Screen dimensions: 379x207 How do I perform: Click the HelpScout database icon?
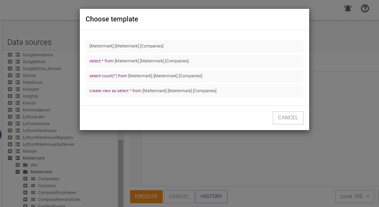[18, 82]
